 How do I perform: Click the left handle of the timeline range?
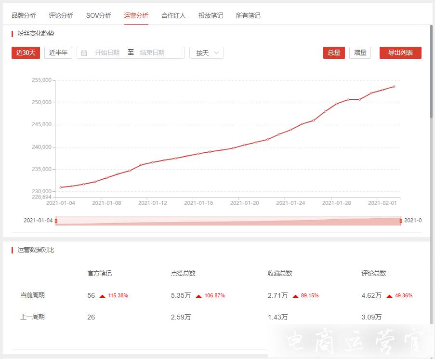pyautogui.click(x=56, y=221)
